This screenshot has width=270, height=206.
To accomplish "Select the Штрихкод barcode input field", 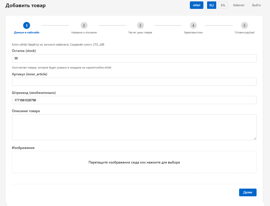I will 134,100.
